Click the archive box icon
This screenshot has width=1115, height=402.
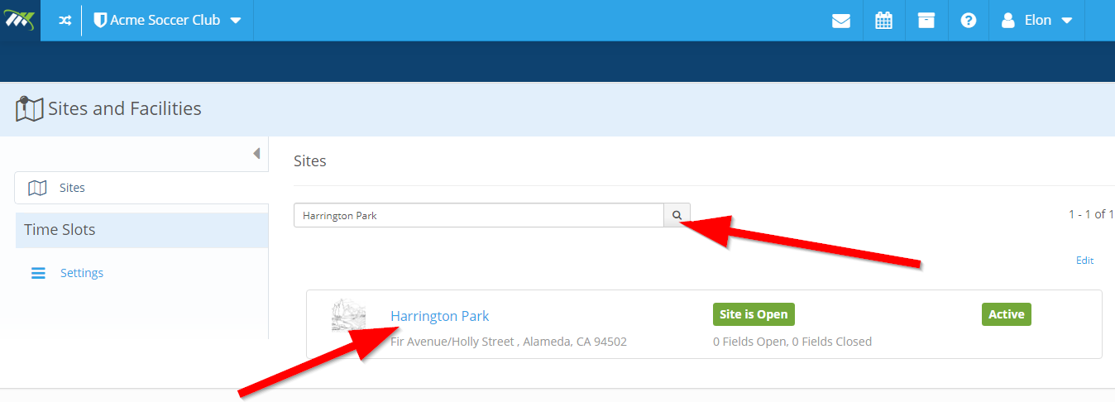pos(926,21)
